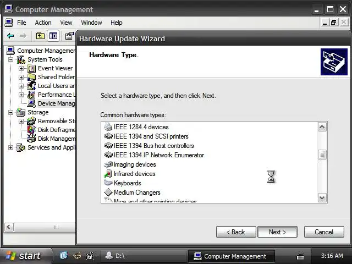
Task: Click the console tree scroll left arrow
Action: pyautogui.click(x=9, y=227)
